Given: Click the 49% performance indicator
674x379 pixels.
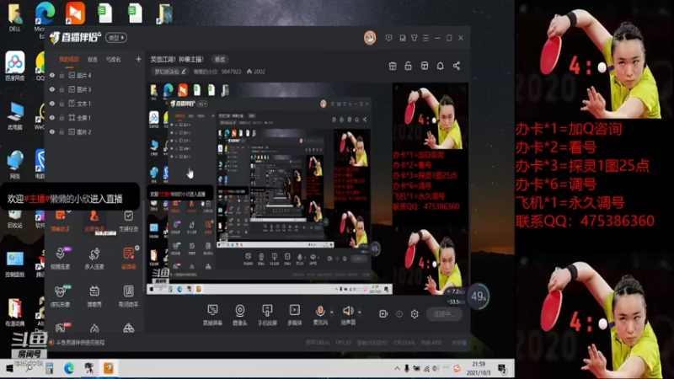Looking at the screenshot, I should click(478, 296).
